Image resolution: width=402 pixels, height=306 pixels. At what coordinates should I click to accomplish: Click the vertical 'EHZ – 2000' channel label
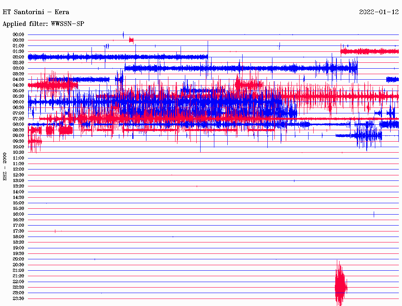click(5, 167)
